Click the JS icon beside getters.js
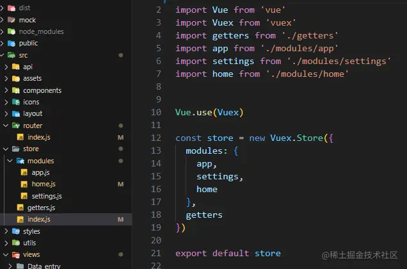This screenshot has width=407, height=269. 20,208
